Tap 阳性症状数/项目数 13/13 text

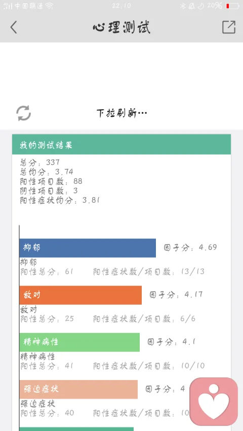(x=149, y=272)
